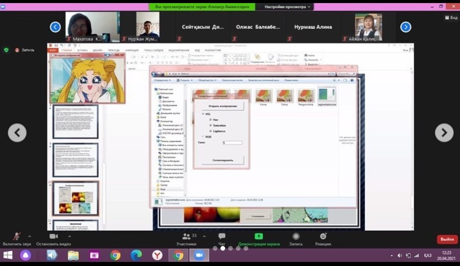Expand participants options arrow in Zoom

[204, 236]
